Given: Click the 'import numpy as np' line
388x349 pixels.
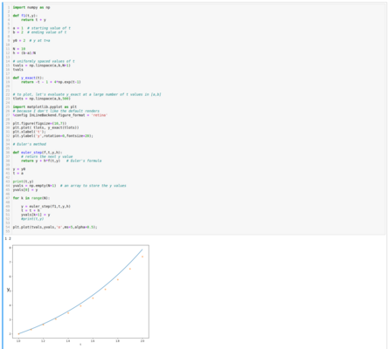Looking at the screenshot, I should [31, 7].
